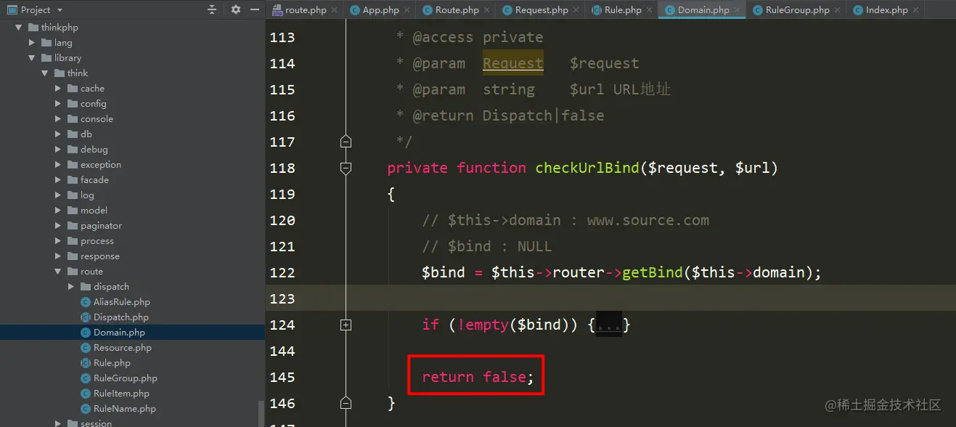Select the log folder in tree
This screenshot has height=427, width=956.
tap(87, 195)
